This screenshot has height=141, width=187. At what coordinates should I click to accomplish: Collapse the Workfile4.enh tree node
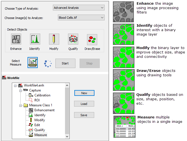[15, 85]
